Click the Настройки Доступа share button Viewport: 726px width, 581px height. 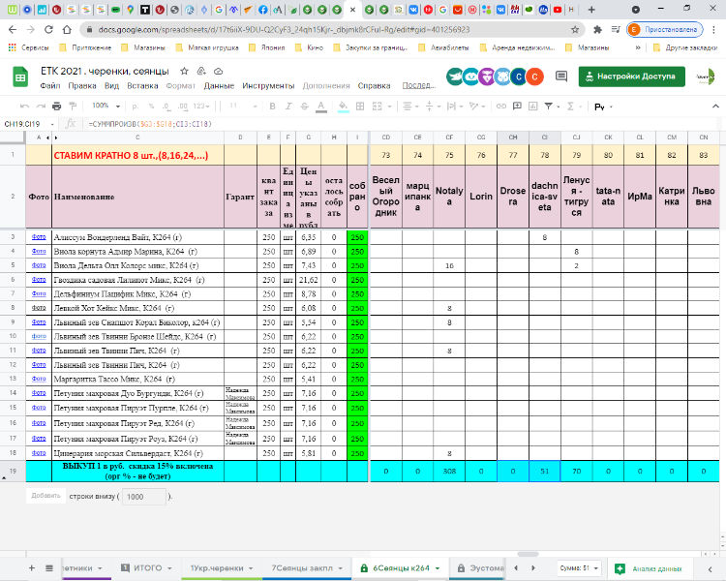[631, 76]
